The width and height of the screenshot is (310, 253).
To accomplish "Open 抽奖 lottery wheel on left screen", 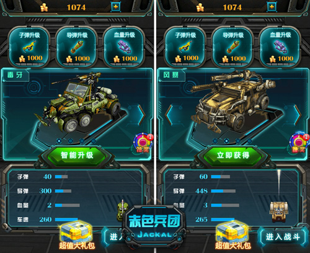I will 143,143.
